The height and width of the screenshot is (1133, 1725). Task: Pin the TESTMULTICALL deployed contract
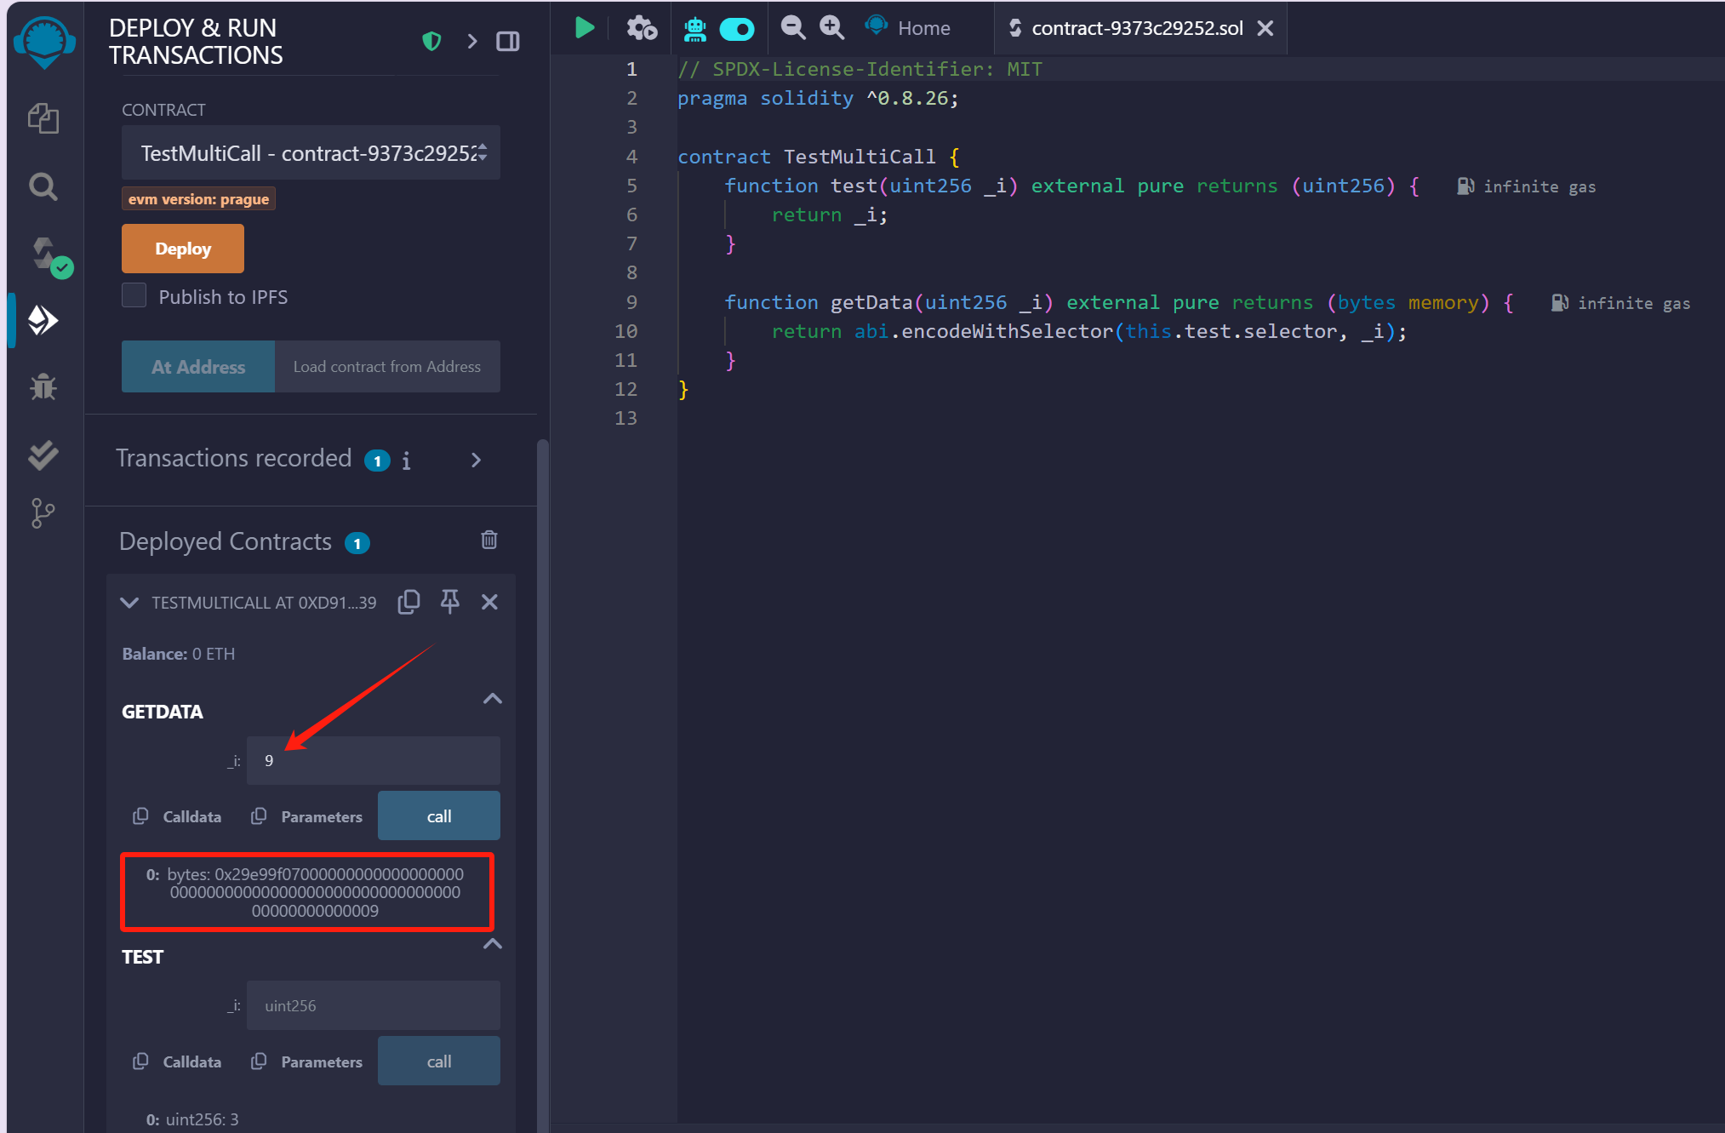coord(450,602)
